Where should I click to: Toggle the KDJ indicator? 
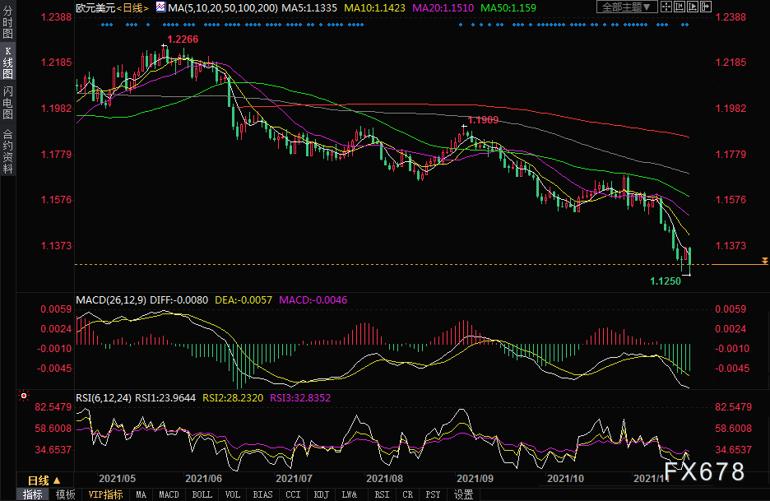(x=321, y=494)
